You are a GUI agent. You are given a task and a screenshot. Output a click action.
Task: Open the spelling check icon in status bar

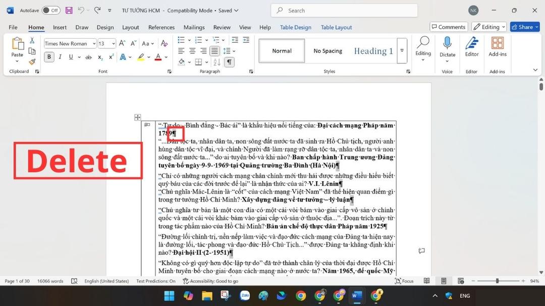tap(74, 281)
